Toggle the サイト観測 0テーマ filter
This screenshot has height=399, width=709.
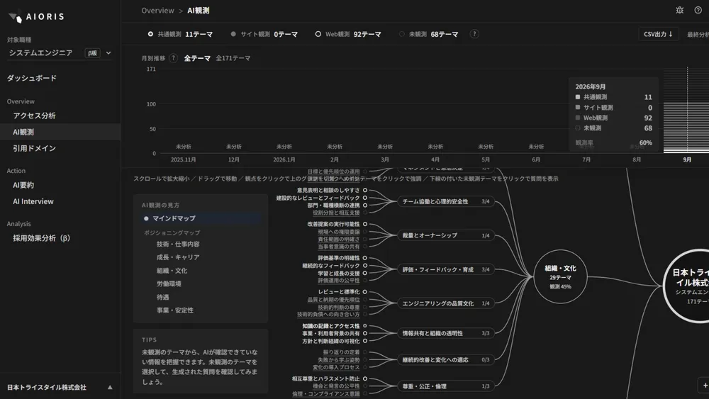tap(264, 34)
